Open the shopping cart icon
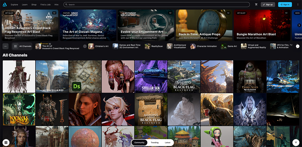The height and width of the screenshot is (147, 302). pyautogui.click(x=256, y=5)
